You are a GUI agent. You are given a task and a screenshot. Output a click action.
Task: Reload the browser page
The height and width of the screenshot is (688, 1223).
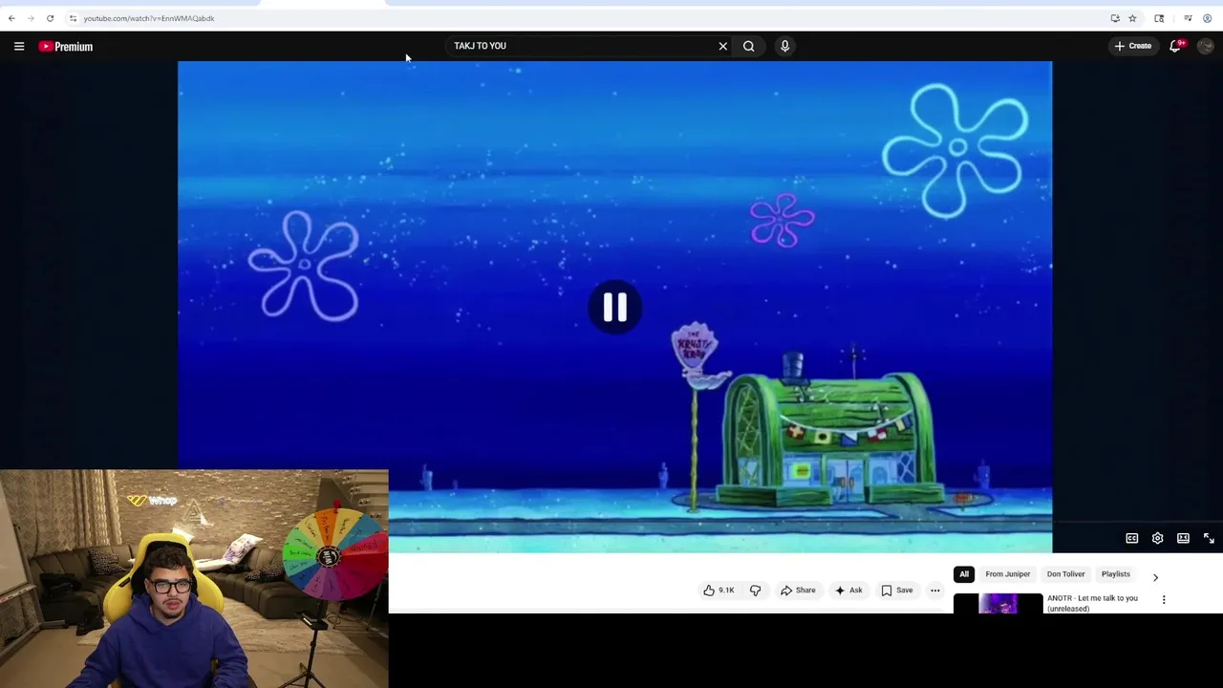click(51, 18)
